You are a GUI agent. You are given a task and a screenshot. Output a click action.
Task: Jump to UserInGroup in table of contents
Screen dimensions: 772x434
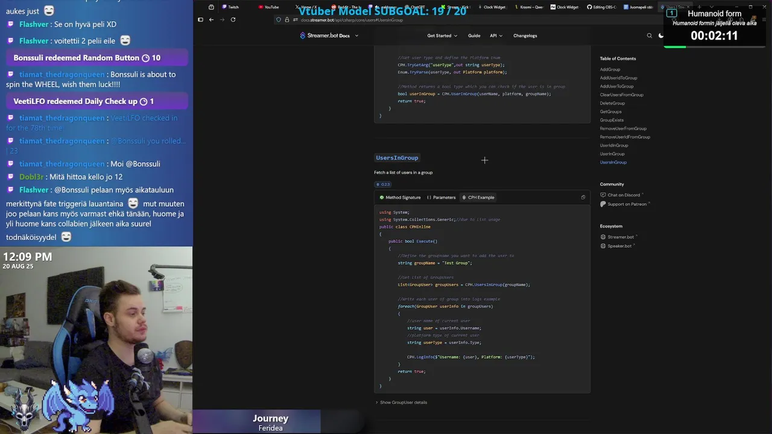click(x=612, y=154)
